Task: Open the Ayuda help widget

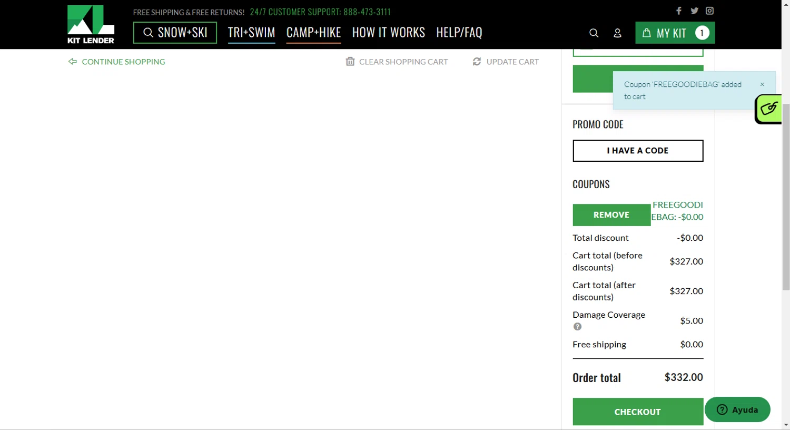Action: (x=737, y=409)
